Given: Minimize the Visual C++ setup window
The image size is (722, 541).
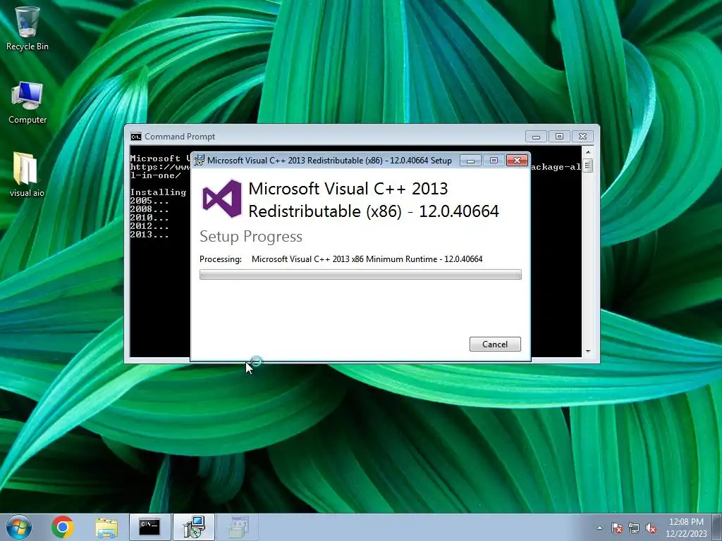Looking at the screenshot, I should (470, 161).
